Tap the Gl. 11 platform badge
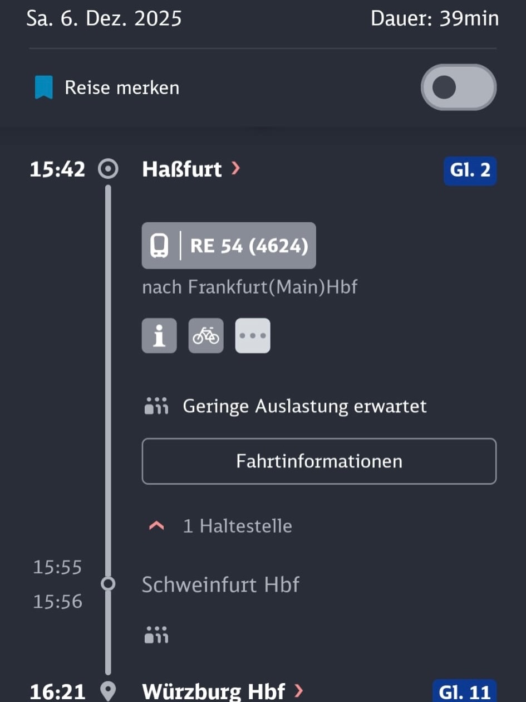Image resolution: width=526 pixels, height=702 pixels. tap(464, 692)
